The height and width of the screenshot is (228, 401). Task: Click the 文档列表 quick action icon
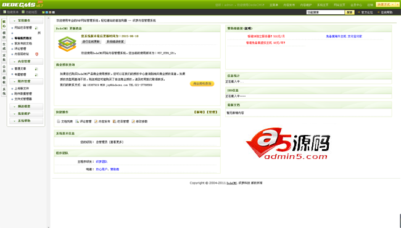pos(59,121)
